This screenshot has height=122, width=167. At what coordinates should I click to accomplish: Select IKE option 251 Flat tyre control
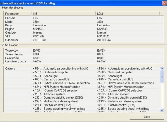(x=52, y=105)
